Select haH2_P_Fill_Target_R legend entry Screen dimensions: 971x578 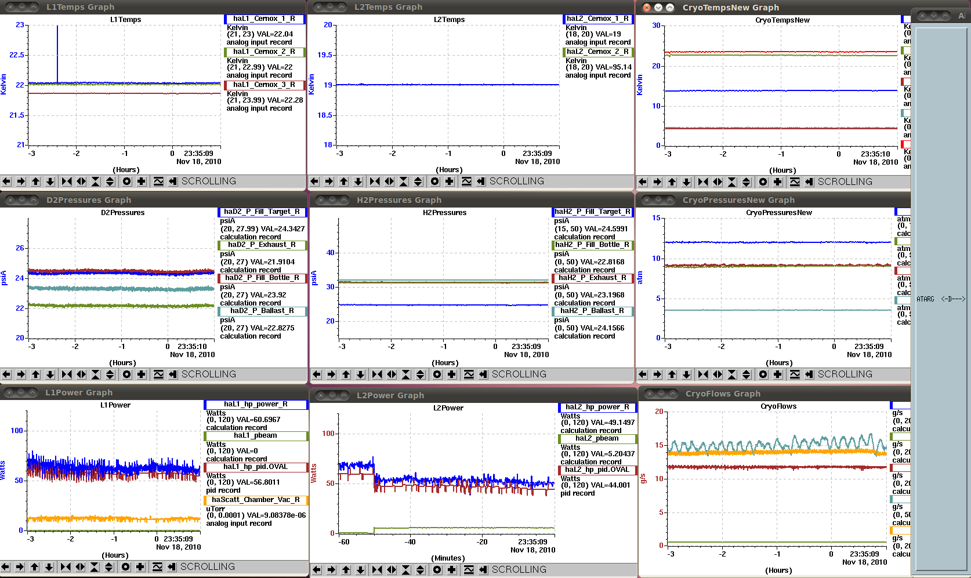[x=593, y=212]
